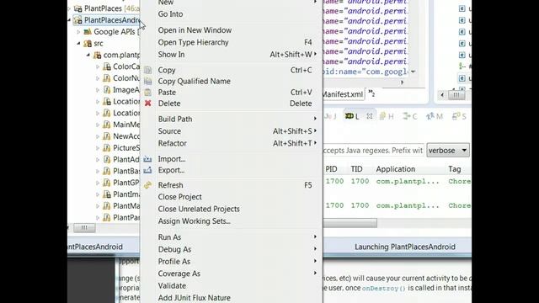Click the src folder icon

tap(88, 44)
